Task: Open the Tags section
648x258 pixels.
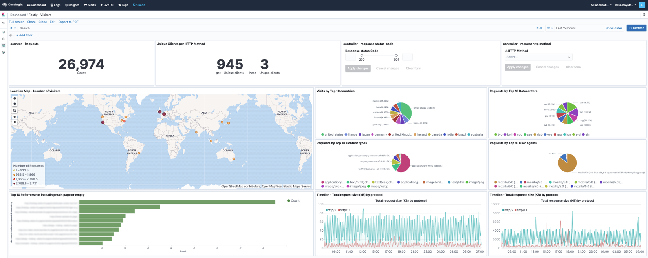Action: [123, 5]
